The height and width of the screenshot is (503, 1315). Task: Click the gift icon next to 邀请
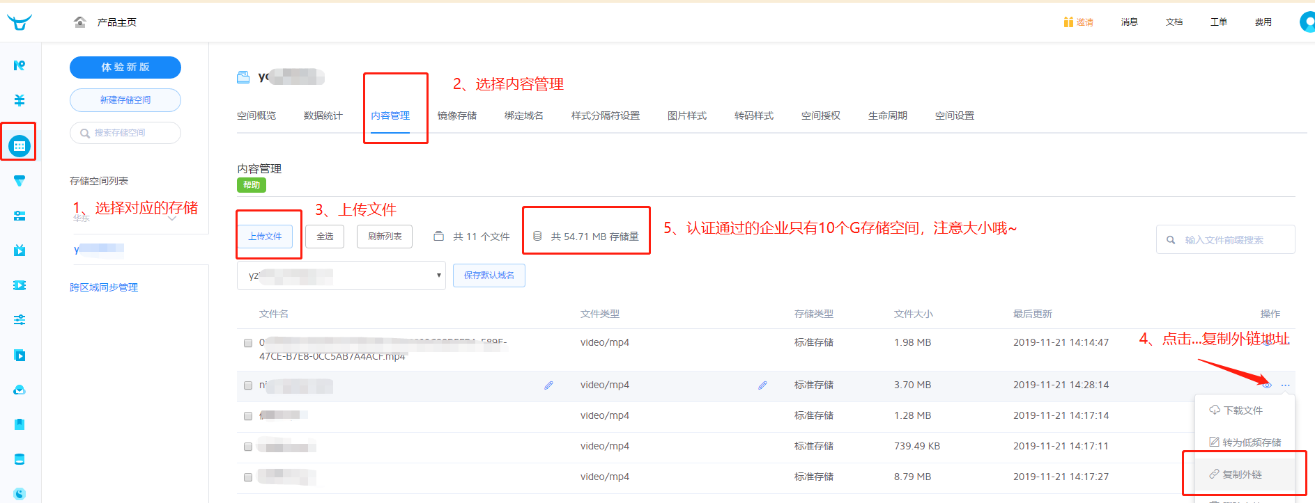click(x=1068, y=22)
